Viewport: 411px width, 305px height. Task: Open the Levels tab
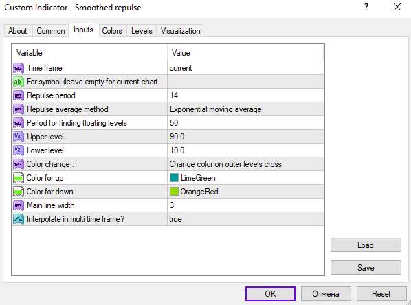point(142,31)
